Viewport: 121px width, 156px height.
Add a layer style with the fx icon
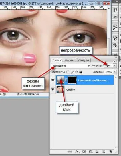point(77,151)
